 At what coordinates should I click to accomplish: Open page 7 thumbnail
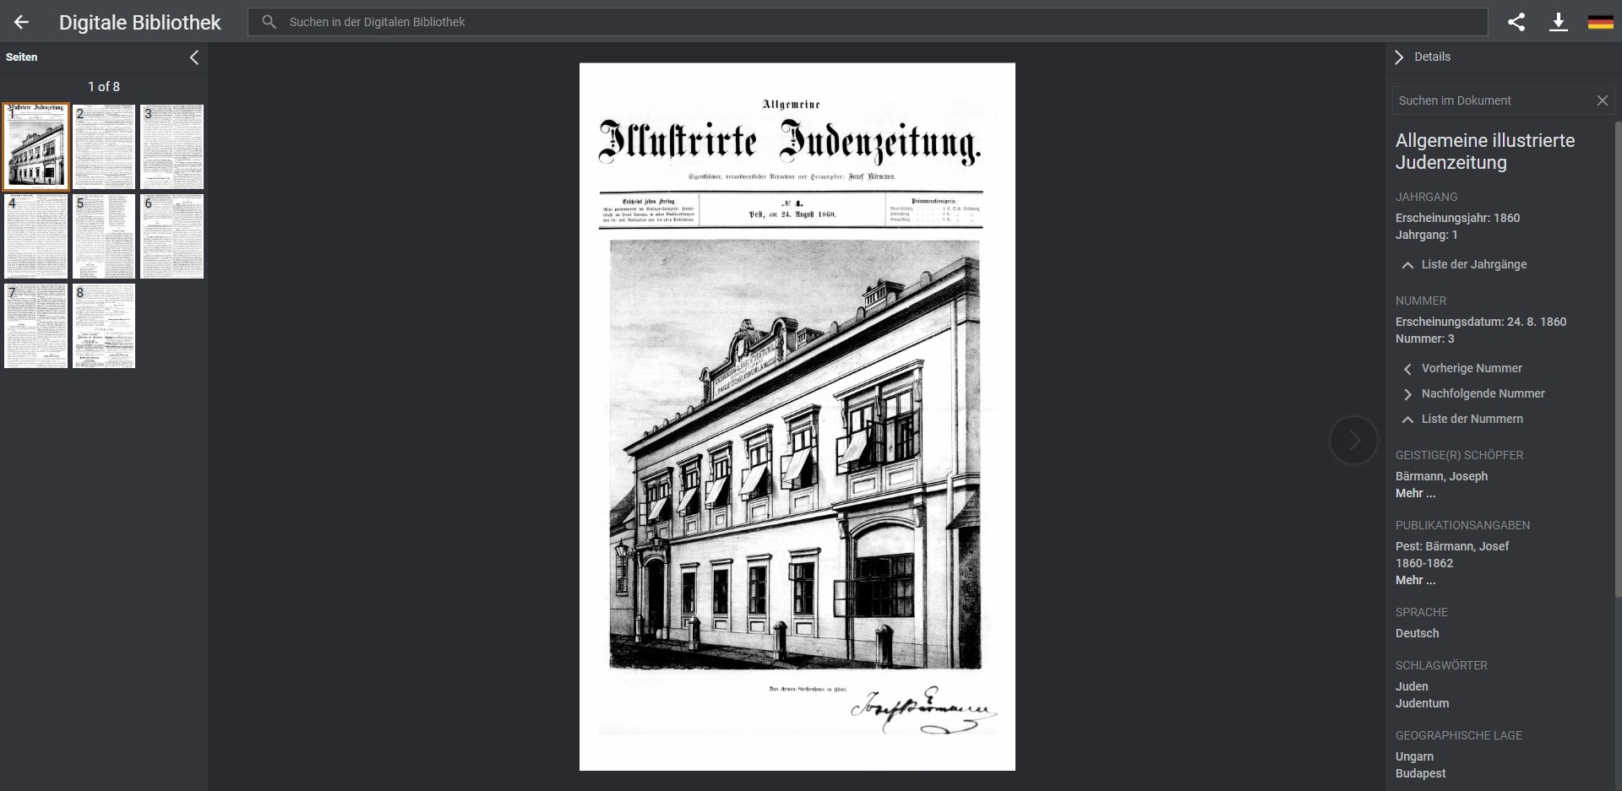[x=35, y=326]
